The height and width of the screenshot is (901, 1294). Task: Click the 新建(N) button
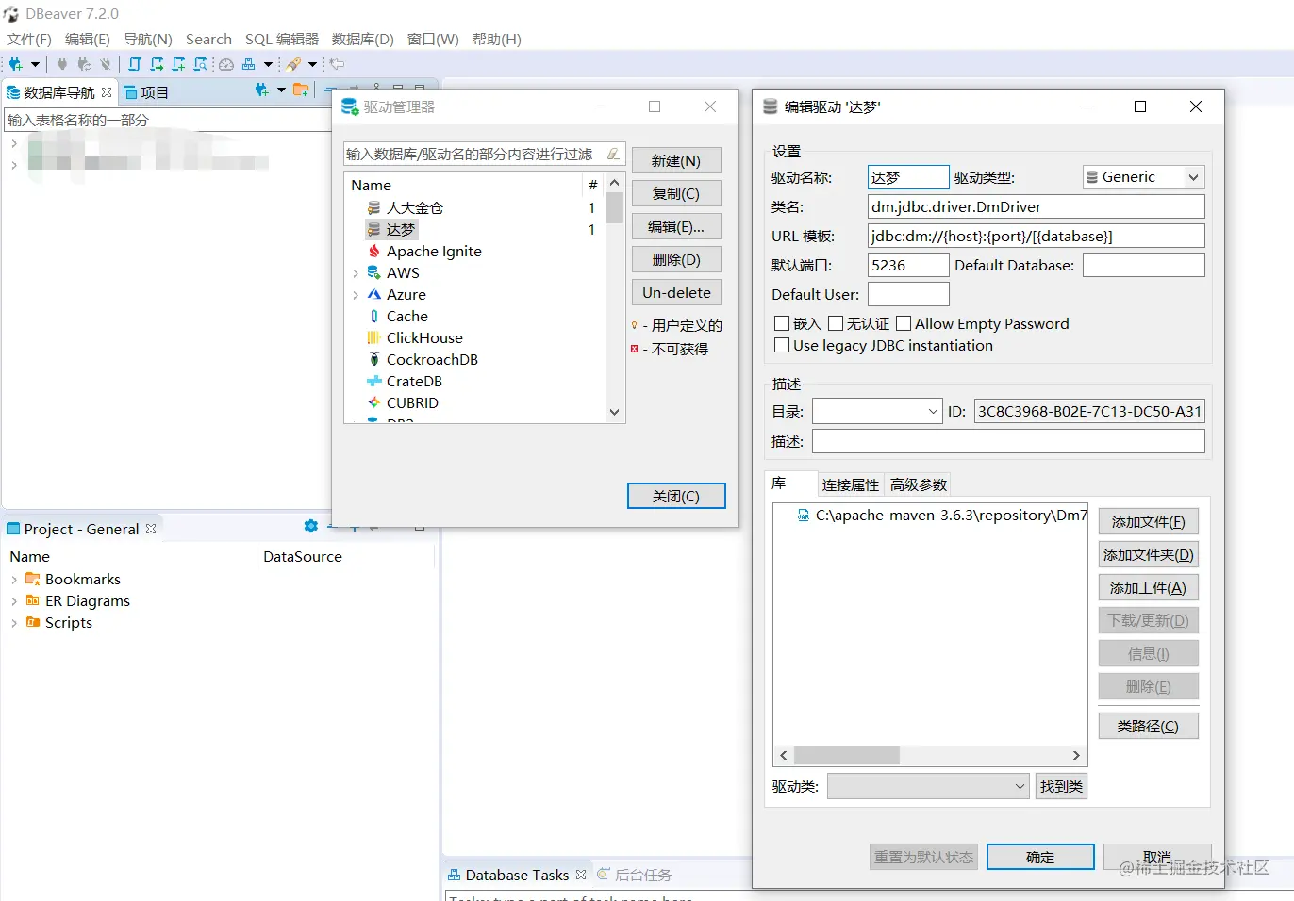point(676,160)
